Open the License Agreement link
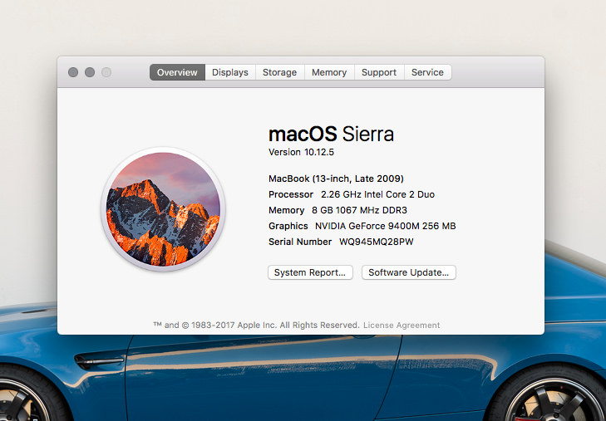The height and width of the screenshot is (421, 606). point(402,326)
